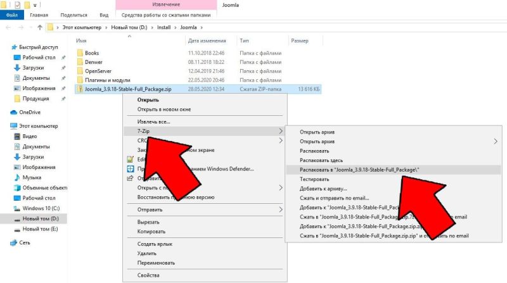Click the Видео icon in sidebar
This screenshot has width=507, height=283.
(17, 136)
